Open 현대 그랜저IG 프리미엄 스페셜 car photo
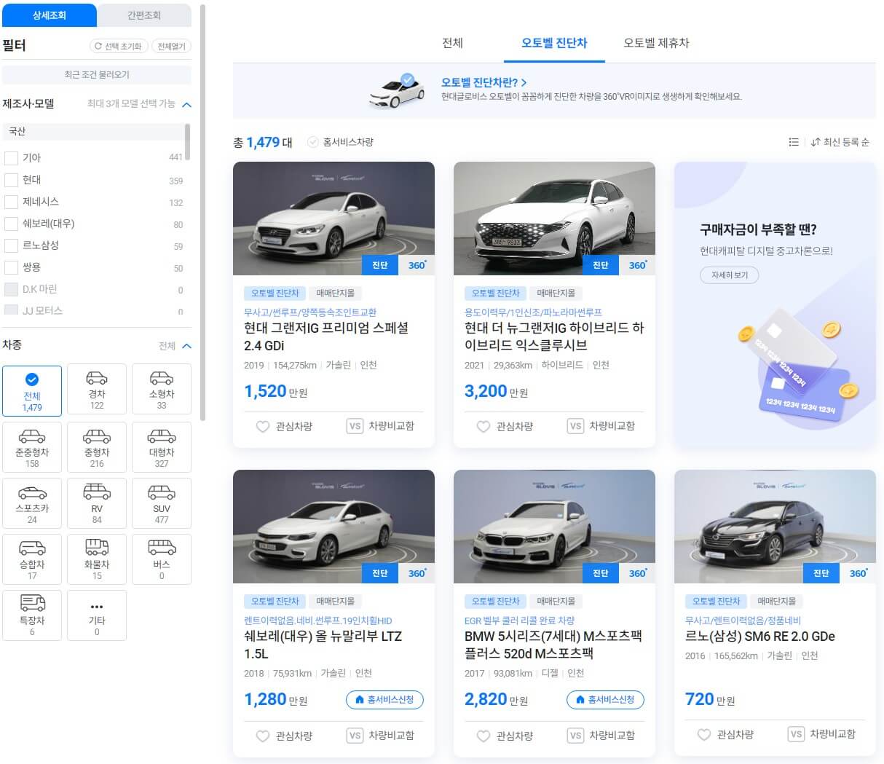Viewport: 884px width, 764px height. pyautogui.click(x=334, y=218)
